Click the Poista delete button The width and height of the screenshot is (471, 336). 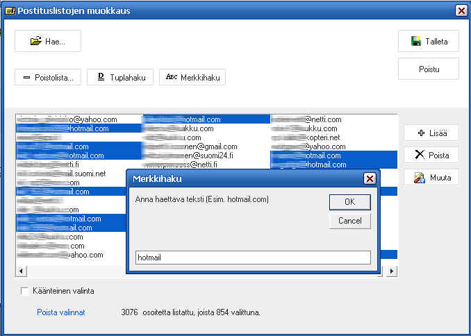click(x=431, y=156)
